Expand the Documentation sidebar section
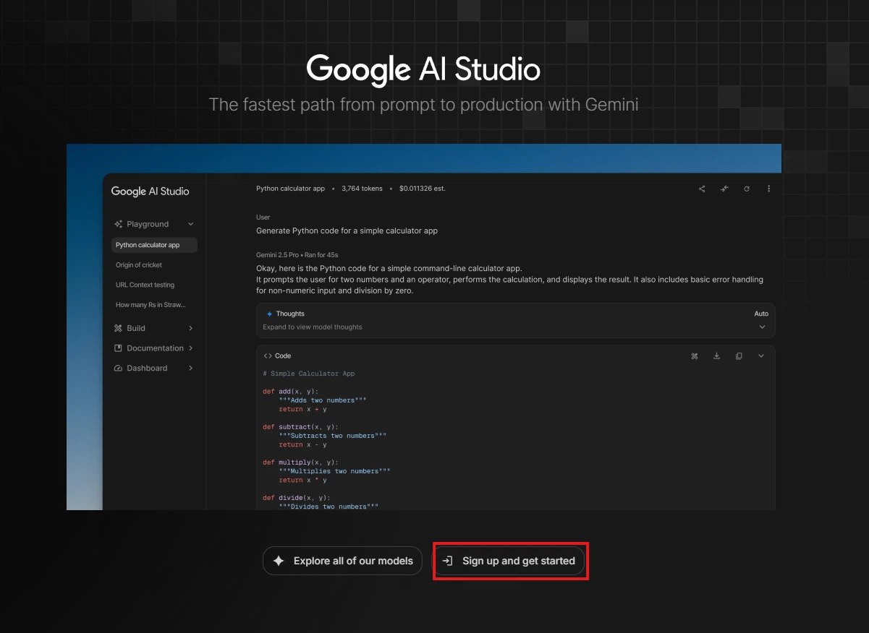Image resolution: width=869 pixels, height=633 pixels. click(191, 348)
